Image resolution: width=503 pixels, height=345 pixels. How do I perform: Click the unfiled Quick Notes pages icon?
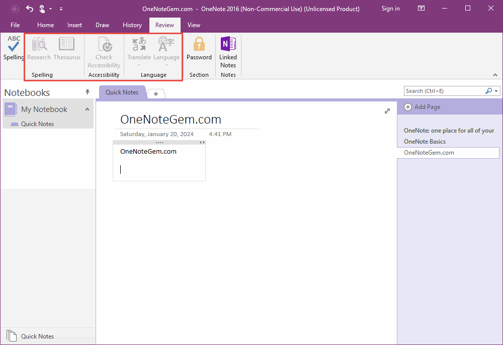pyautogui.click(x=12, y=336)
